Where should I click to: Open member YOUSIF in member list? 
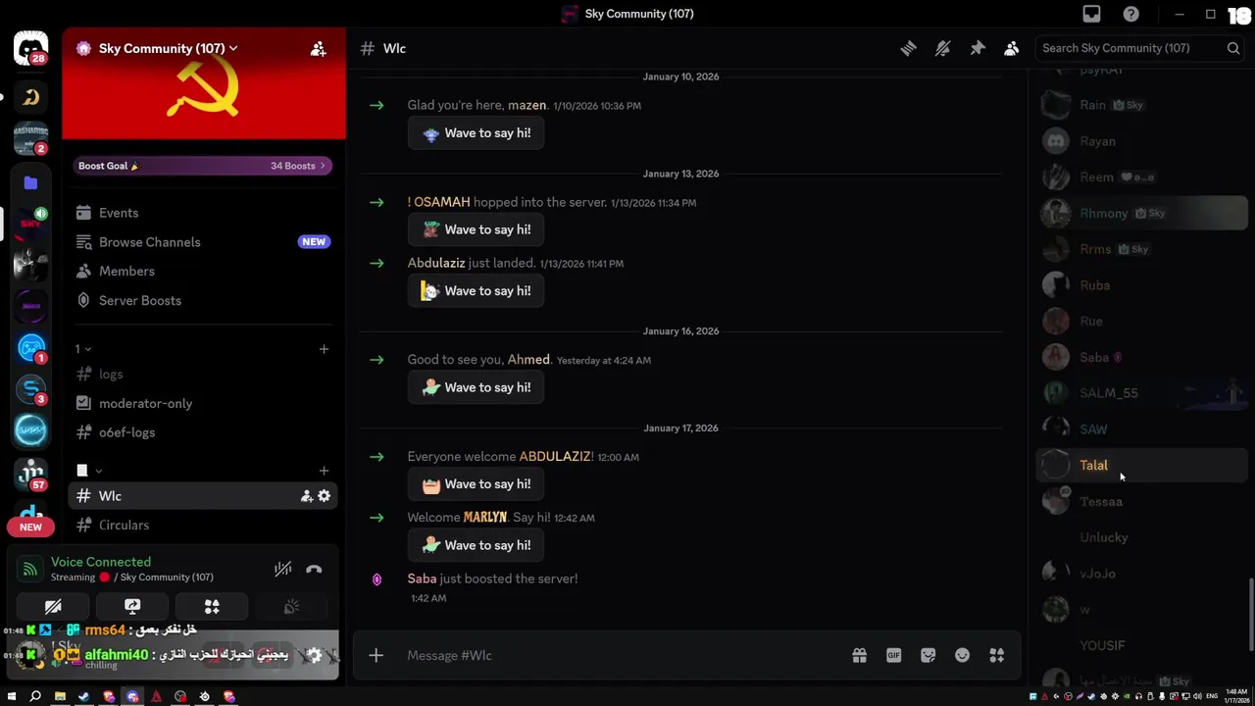tap(1142, 646)
